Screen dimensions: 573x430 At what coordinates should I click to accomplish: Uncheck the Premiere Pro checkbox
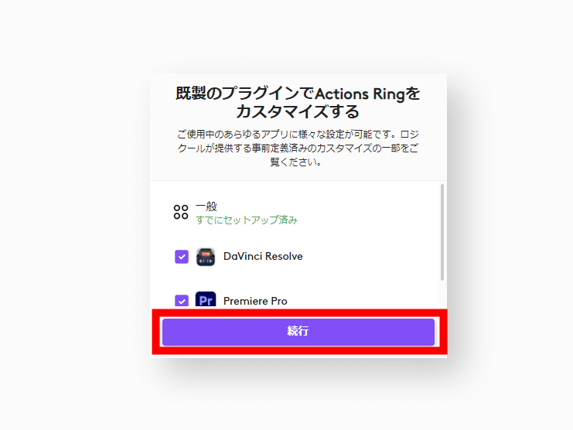(x=182, y=302)
